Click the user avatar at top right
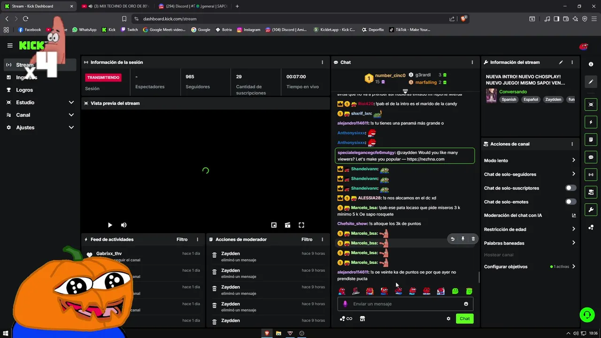The image size is (601, 338). coord(584,46)
